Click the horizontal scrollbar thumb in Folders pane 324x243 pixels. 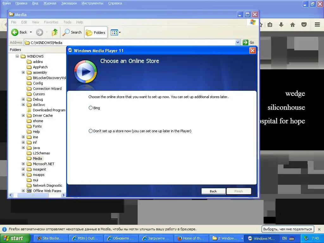click(33, 195)
